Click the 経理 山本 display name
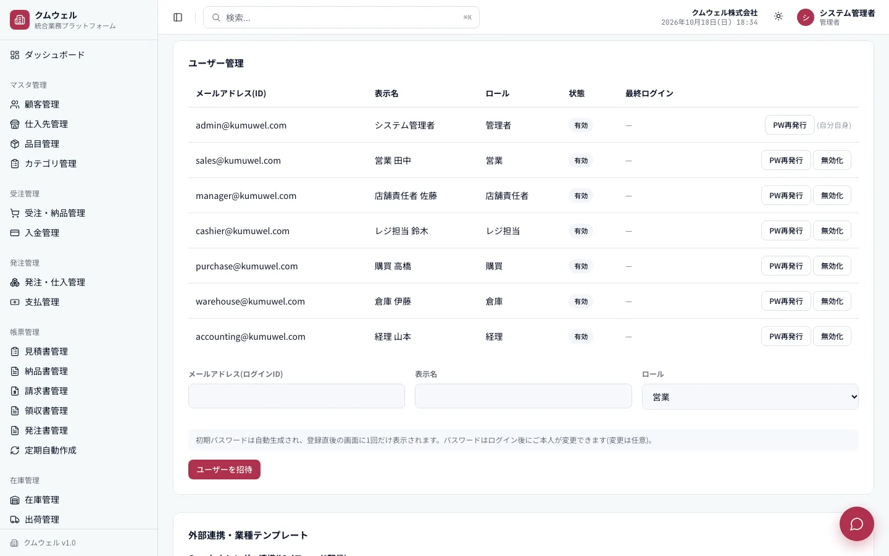This screenshot has height=556, width=889. click(x=393, y=337)
